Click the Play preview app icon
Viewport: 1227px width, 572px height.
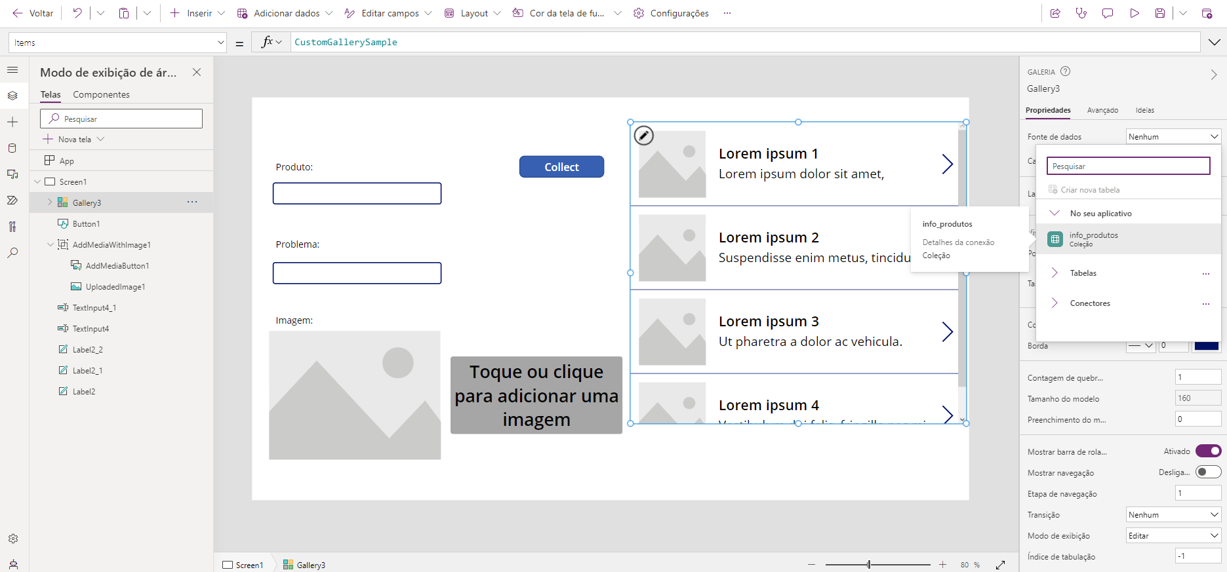1134,13
